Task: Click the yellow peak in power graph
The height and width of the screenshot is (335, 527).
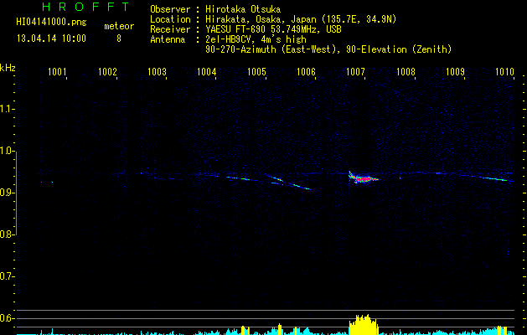Action: 364,325
